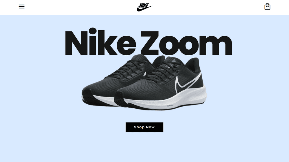289x162 pixels.
Task: Click the word "Nike" in the headline
Action: [x=101, y=42]
